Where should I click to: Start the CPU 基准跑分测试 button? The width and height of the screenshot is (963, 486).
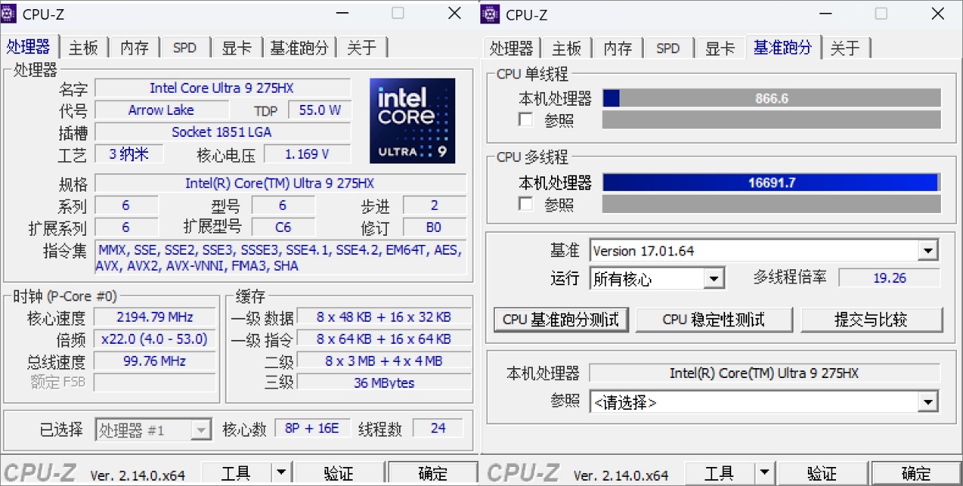(561, 319)
